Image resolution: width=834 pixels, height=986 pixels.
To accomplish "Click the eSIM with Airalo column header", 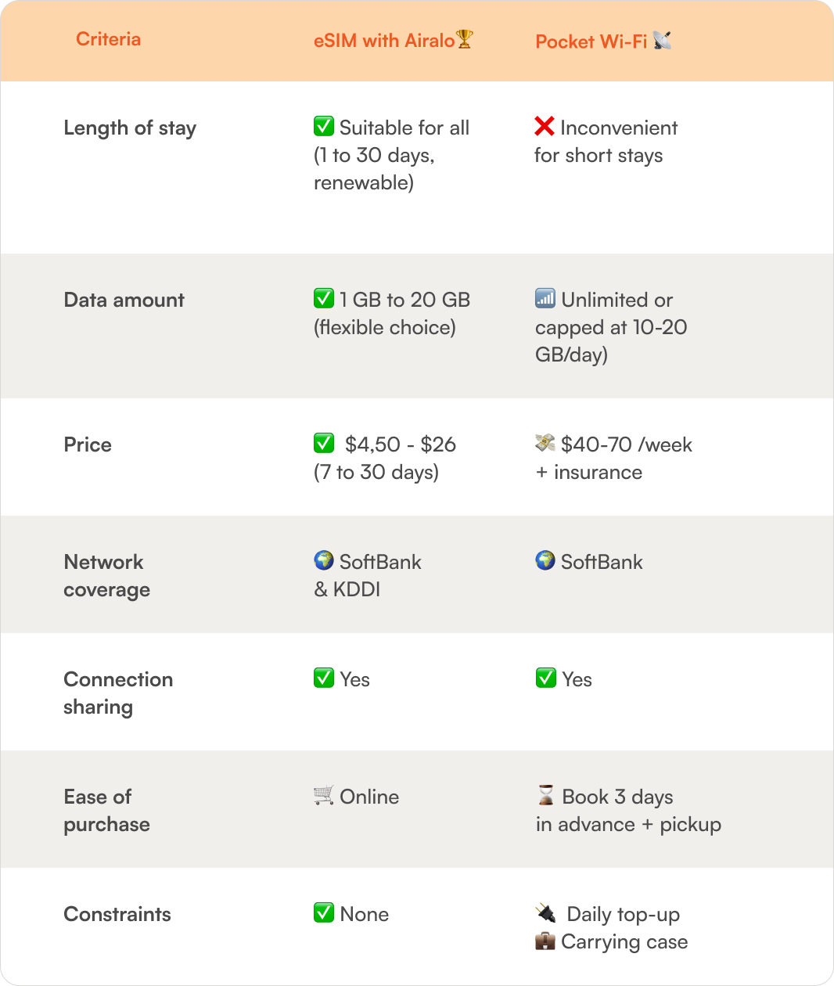I will pos(384,41).
